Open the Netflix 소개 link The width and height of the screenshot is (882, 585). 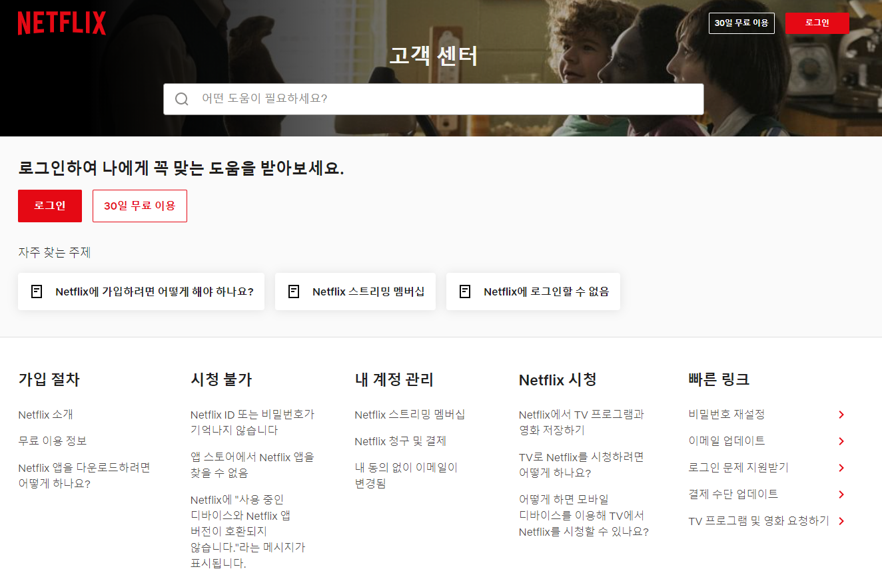tap(45, 415)
